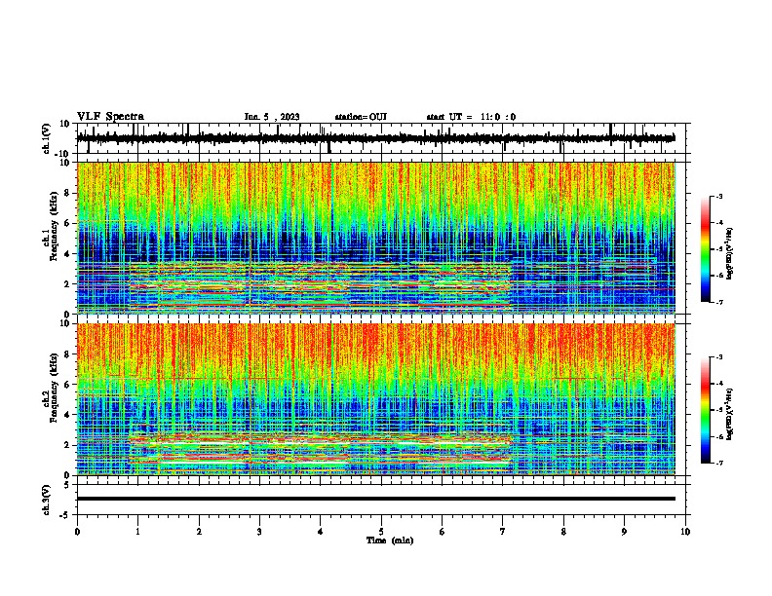Click the ch.2 spectrogram color bar
The height and width of the screenshot is (596, 772).
[705, 410]
